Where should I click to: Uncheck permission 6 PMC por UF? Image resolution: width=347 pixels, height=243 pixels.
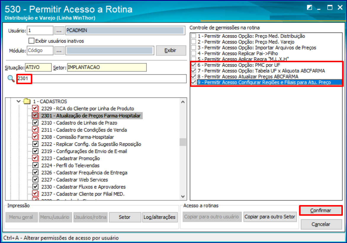click(x=194, y=65)
